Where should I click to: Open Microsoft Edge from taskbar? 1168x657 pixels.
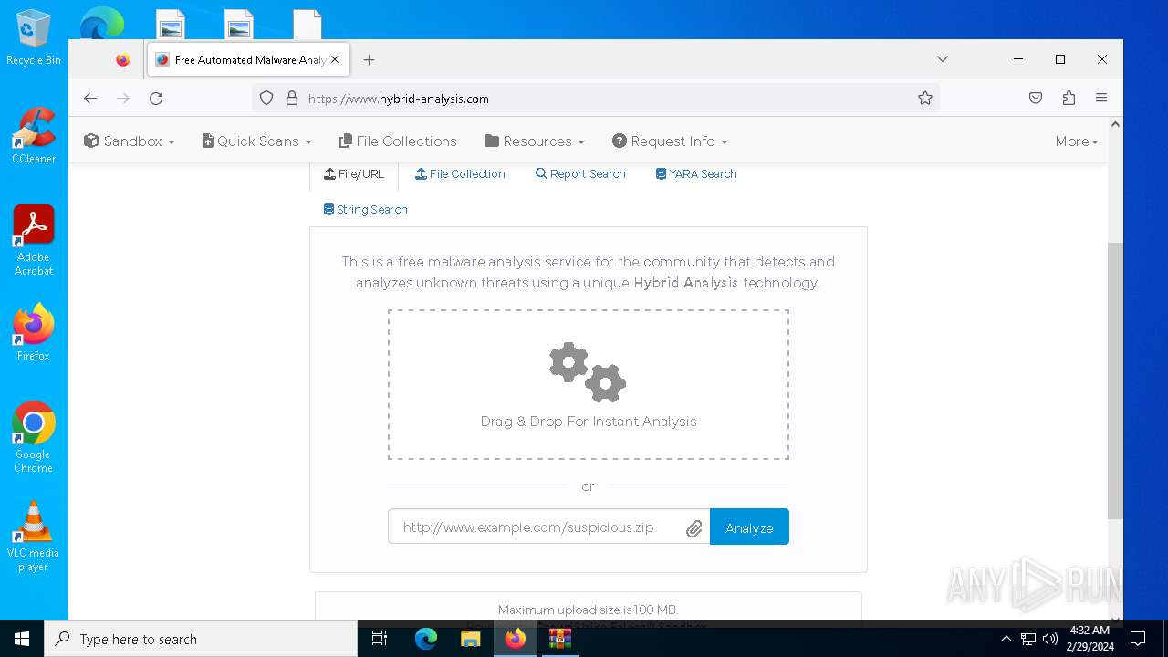(426, 639)
